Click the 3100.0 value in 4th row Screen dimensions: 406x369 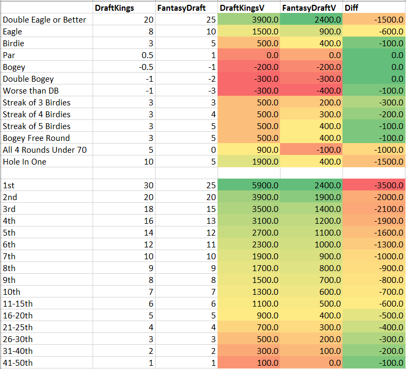coord(249,221)
